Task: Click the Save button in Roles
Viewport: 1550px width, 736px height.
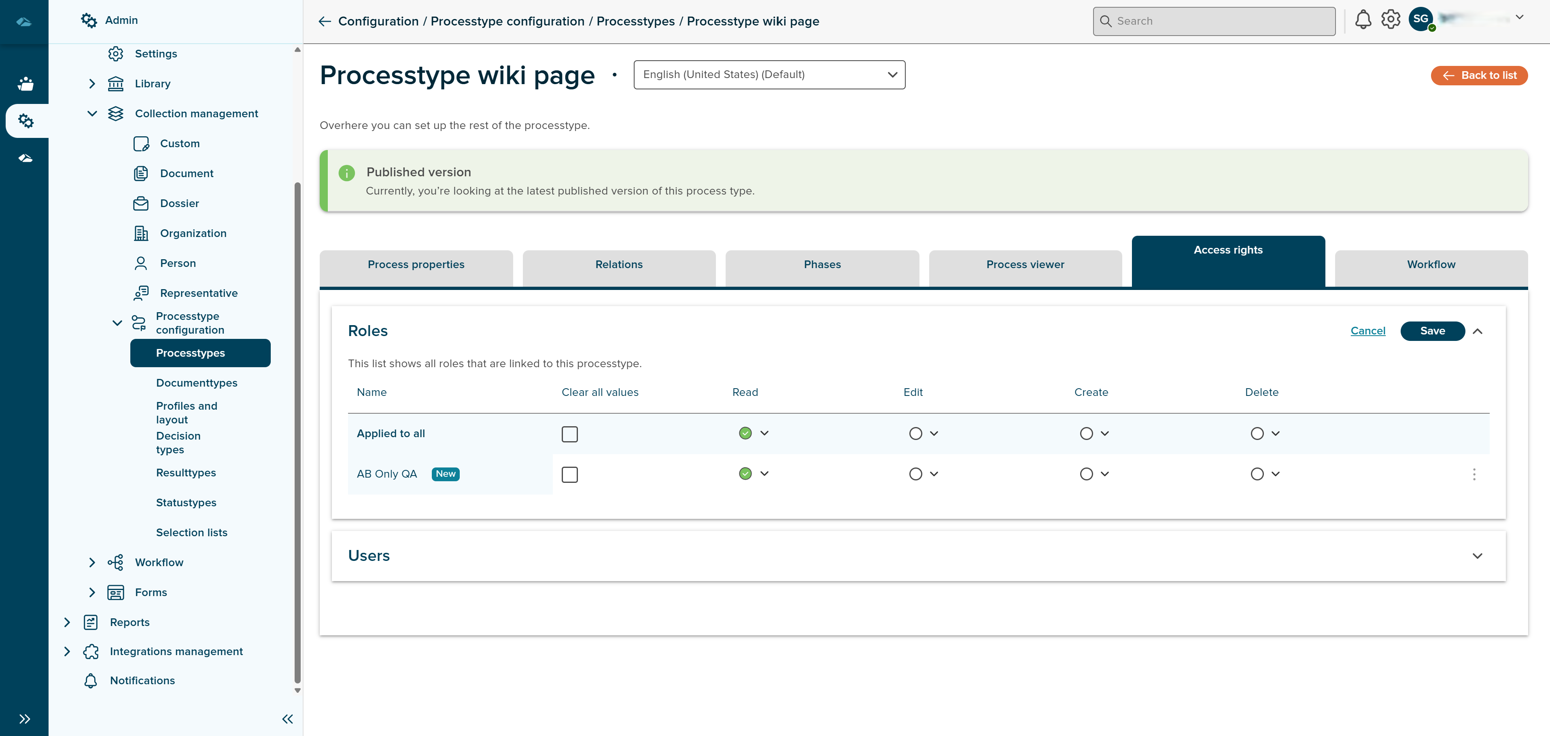Action: click(1432, 331)
